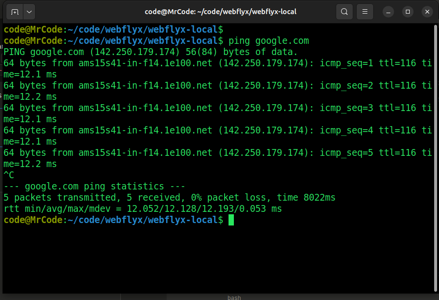The height and width of the screenshot is (300, 439).
Task: Click the '^C' interrupt text
Action: 9,175
